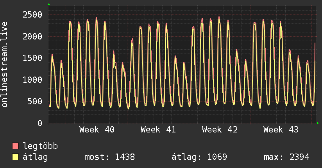This screenshot has width=322, height=168.
Task: Click the 0 y-axis value label
Action: pyautogui.click(x=40, y=123)
